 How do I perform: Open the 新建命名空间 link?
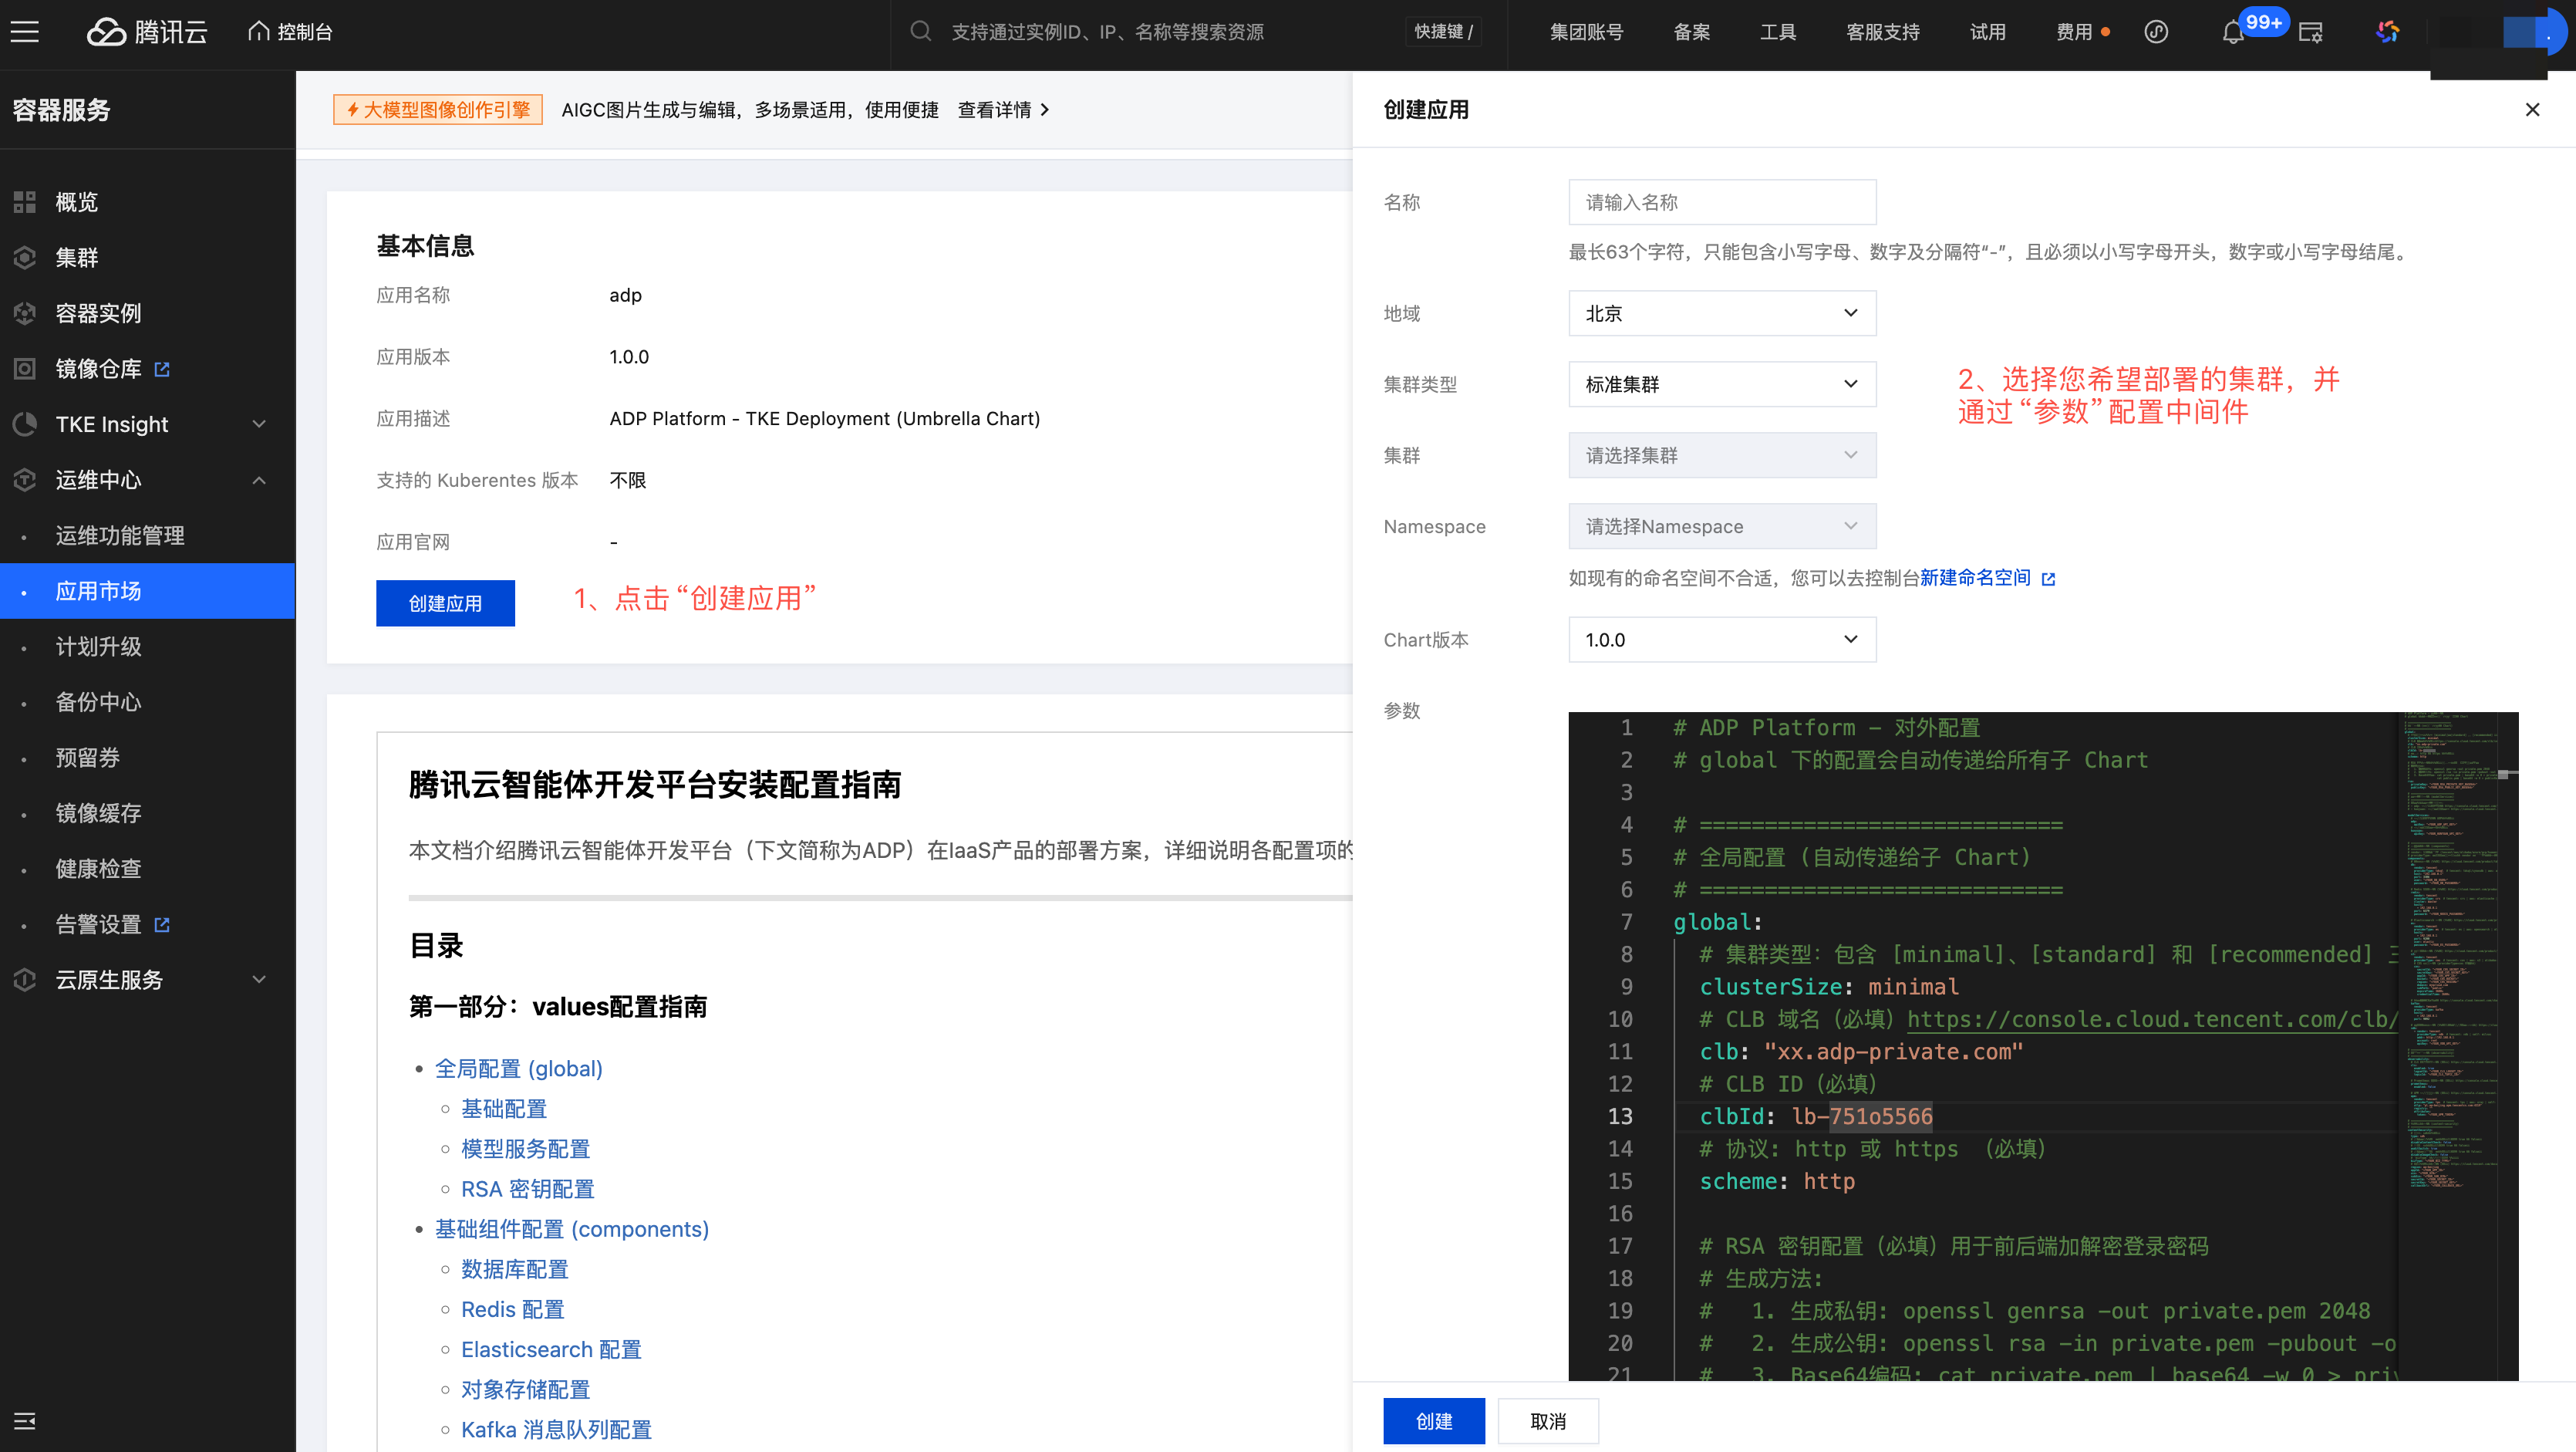coord(1975,577)
